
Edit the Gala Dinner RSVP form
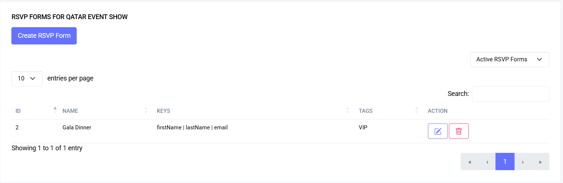point(438,131)
